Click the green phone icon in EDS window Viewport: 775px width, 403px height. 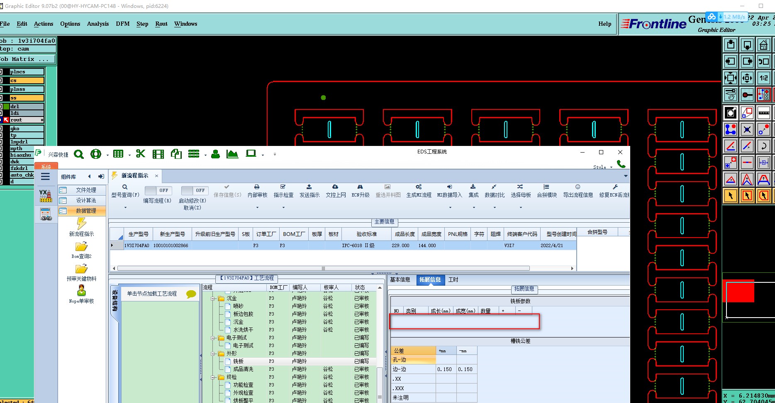tap(621, 164)
